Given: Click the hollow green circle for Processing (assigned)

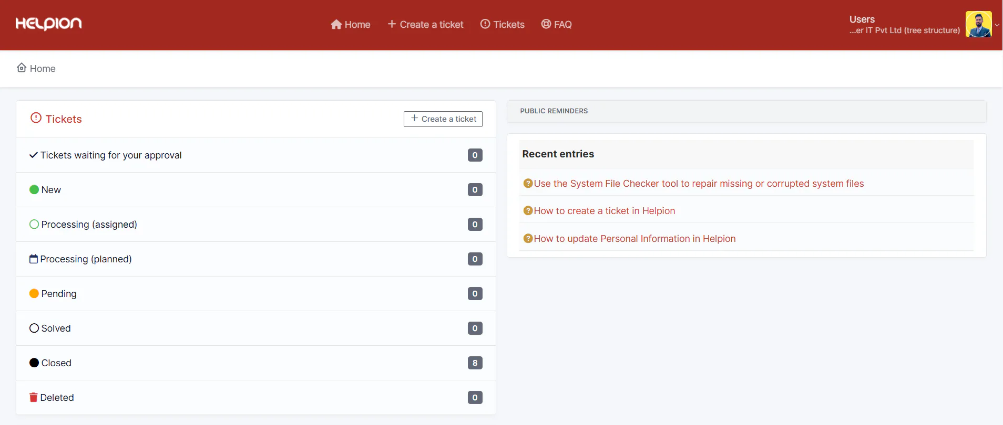Looking at the screenshot, I should 34,224.
